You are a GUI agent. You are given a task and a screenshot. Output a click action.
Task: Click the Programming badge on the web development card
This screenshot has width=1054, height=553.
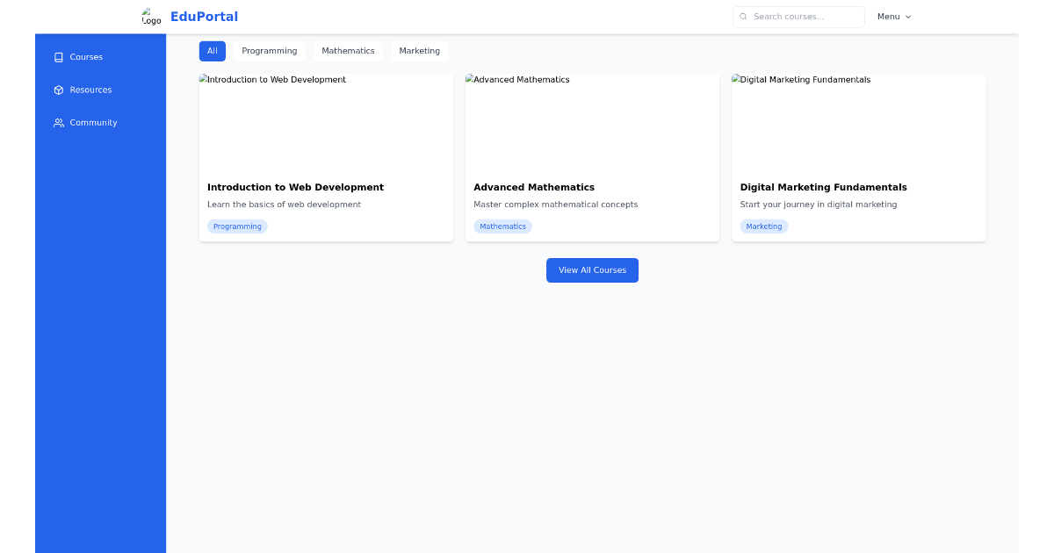point(237,226)
